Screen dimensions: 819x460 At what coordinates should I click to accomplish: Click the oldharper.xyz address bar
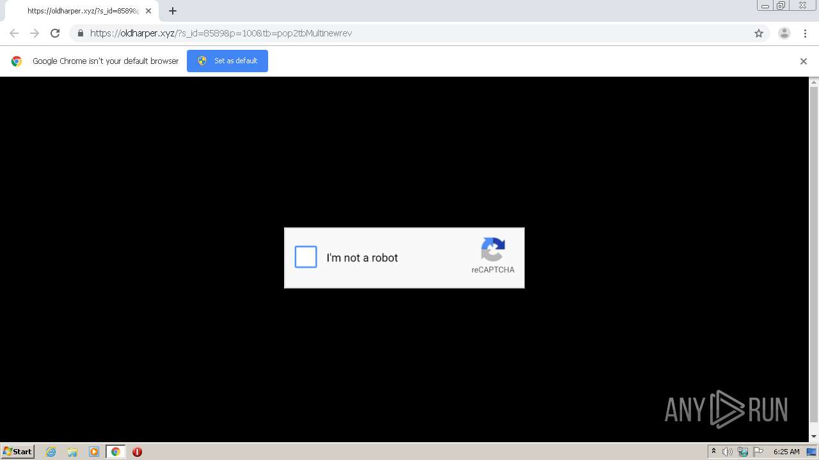click(409, 33)
